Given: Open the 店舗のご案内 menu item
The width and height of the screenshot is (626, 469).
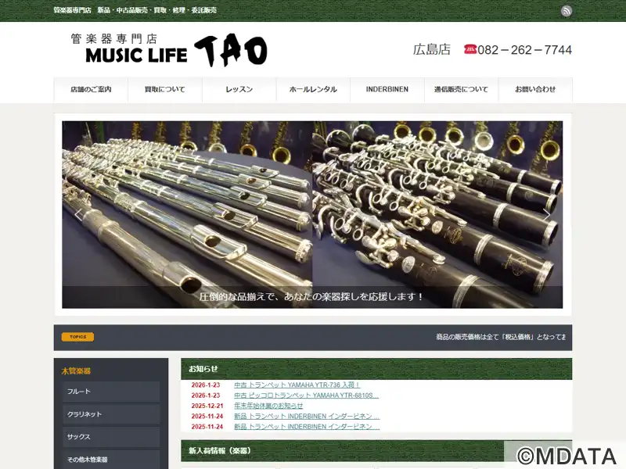Looking at the screenshot, I should 91,90.
